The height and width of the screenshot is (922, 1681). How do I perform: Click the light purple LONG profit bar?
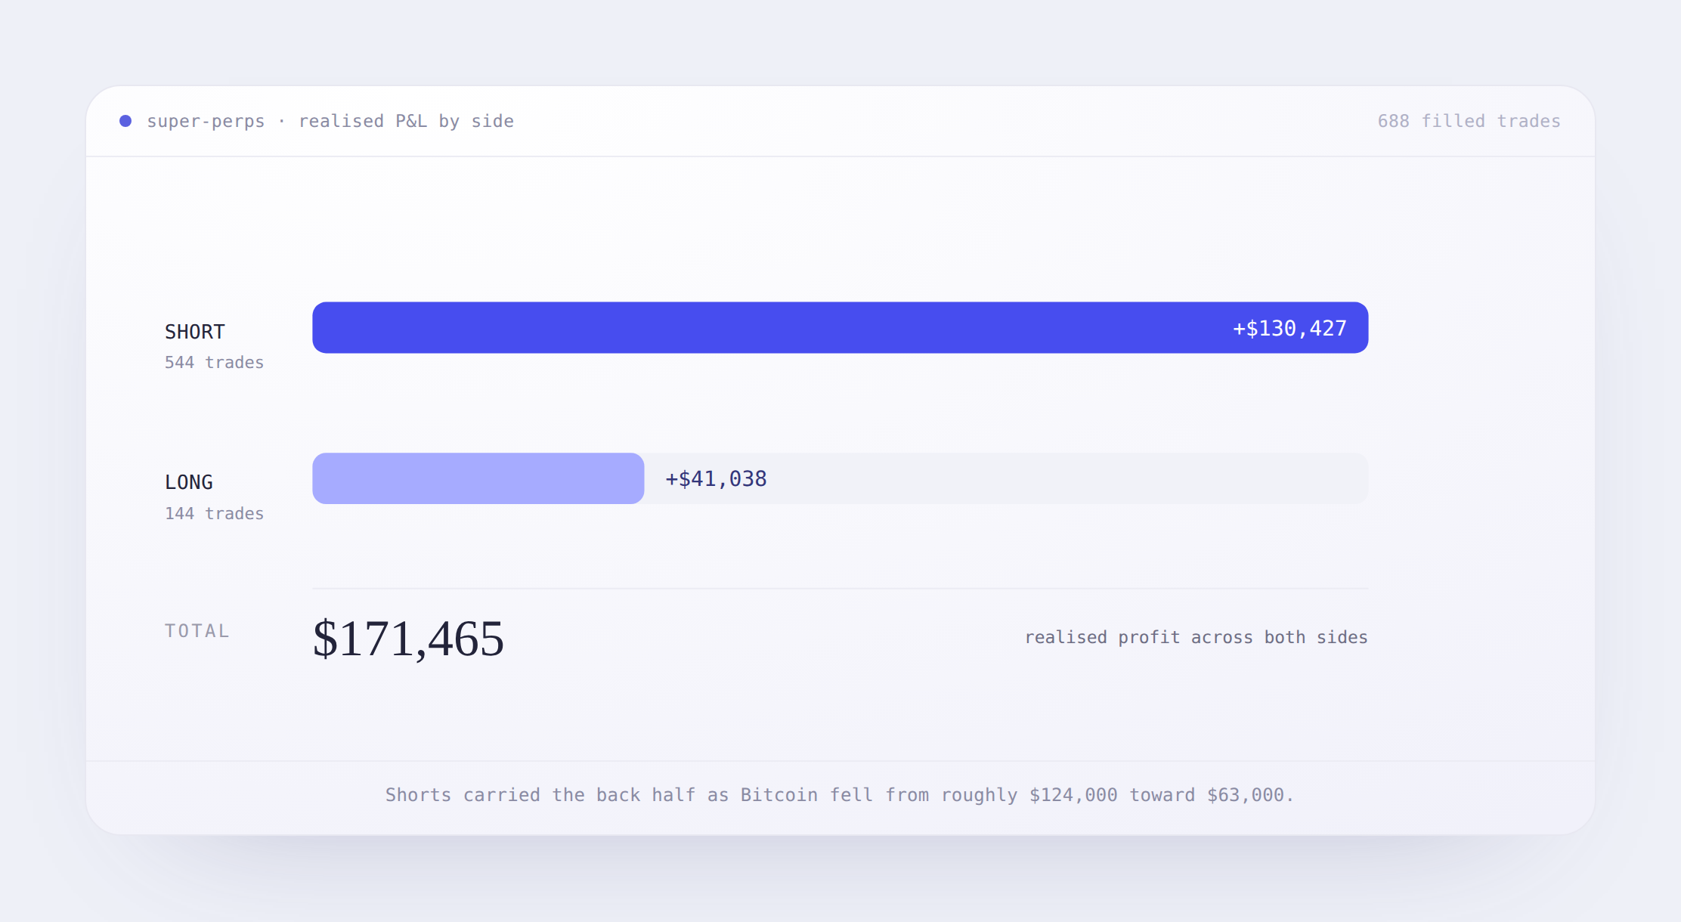(478, 478)
